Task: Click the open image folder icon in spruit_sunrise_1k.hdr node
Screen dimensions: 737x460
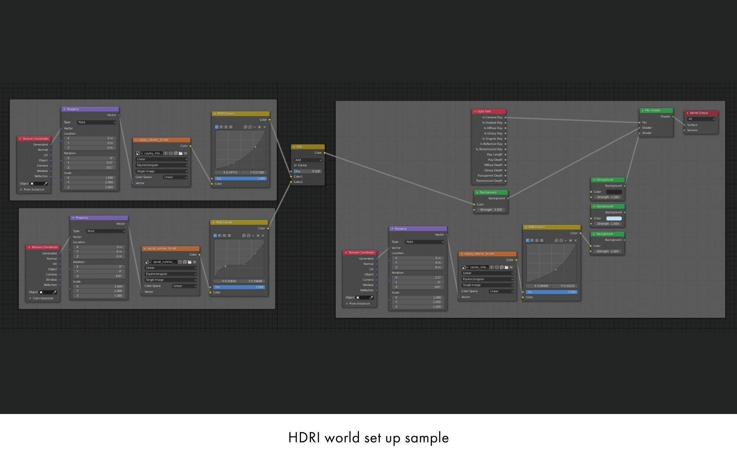Action: (x=190, y=262)
